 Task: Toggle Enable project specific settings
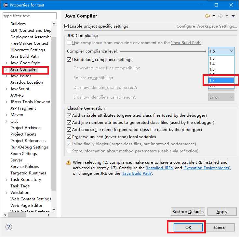point(66,26)
